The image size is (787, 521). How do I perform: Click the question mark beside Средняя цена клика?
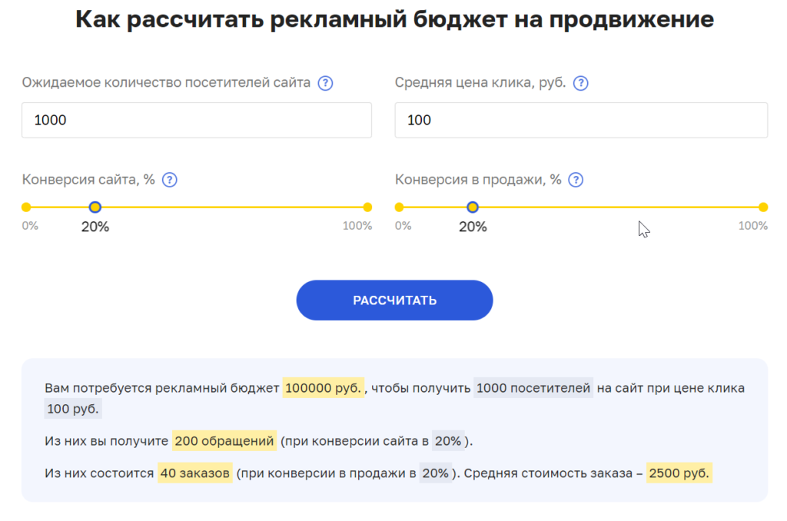(x=582, y=83)
